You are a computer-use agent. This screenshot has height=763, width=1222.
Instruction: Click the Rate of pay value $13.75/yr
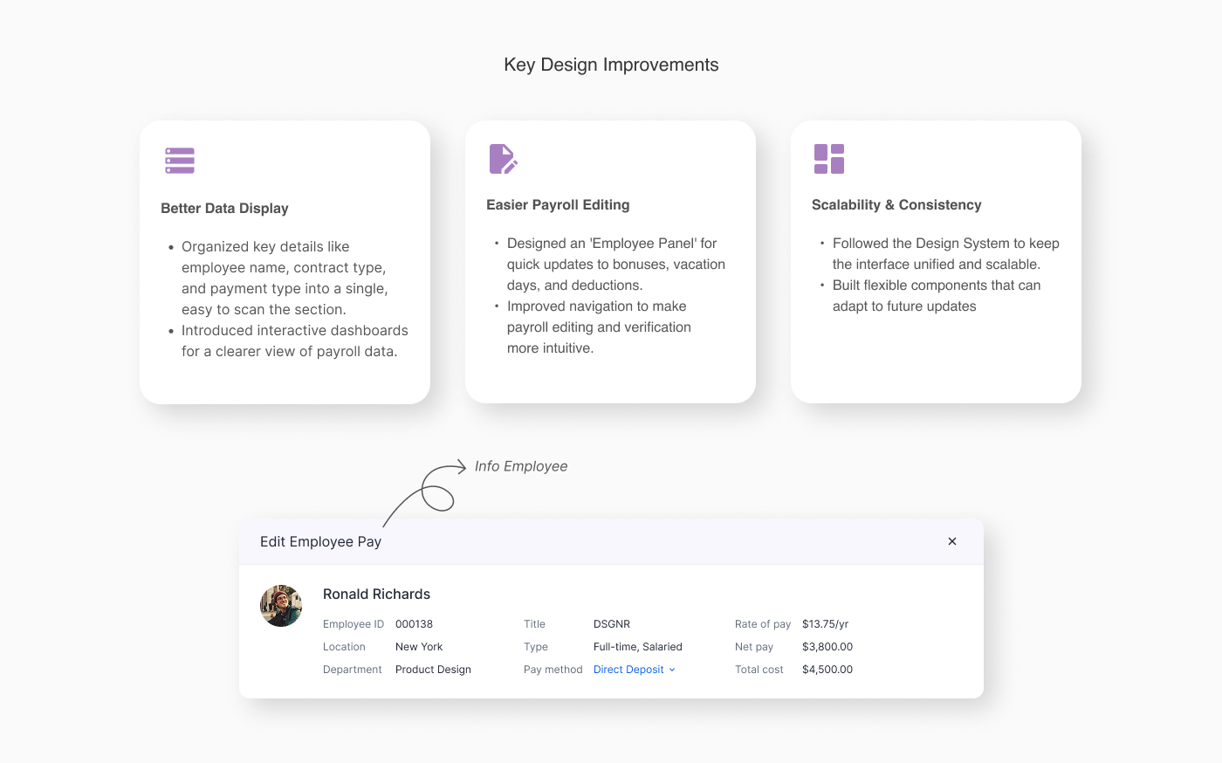(825, 624)
